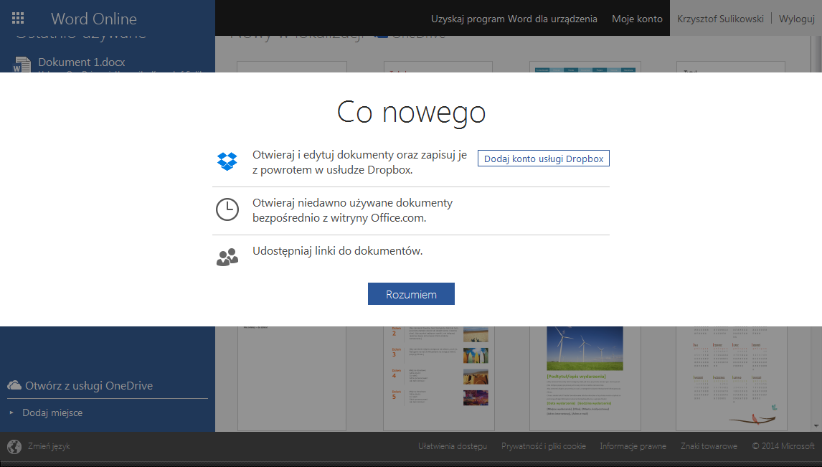Click the globe language icon in footer

coord(14,447)
